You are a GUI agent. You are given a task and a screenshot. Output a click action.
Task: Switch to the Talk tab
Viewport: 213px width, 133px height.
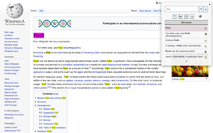[x=42, y=11]
